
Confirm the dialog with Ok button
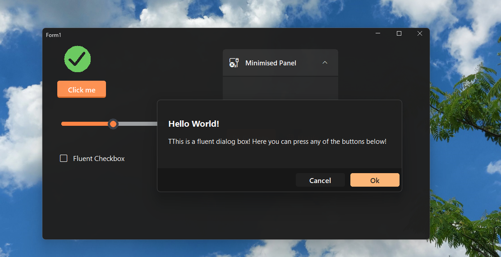(x=375, y=180)
